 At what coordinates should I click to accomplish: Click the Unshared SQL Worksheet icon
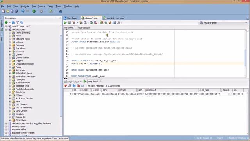(x=102, y=23)
